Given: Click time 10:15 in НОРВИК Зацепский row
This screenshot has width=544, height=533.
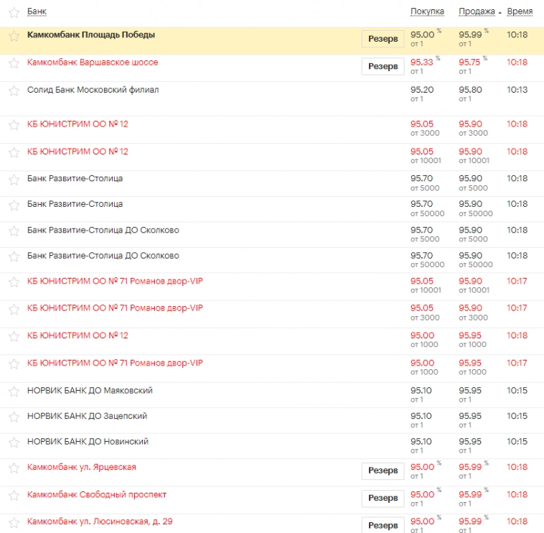Looking at the screenshot, I should (517, 416).
